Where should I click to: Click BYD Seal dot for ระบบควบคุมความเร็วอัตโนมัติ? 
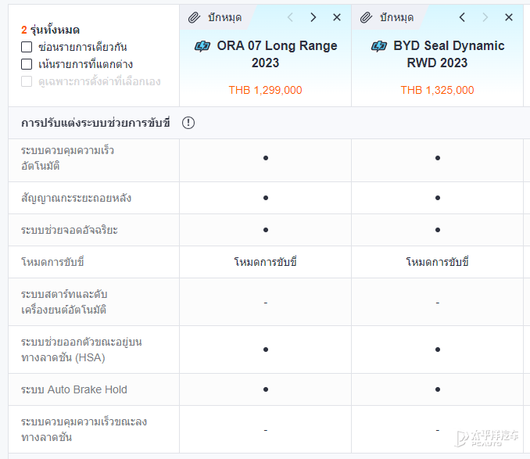pos(438,158)
